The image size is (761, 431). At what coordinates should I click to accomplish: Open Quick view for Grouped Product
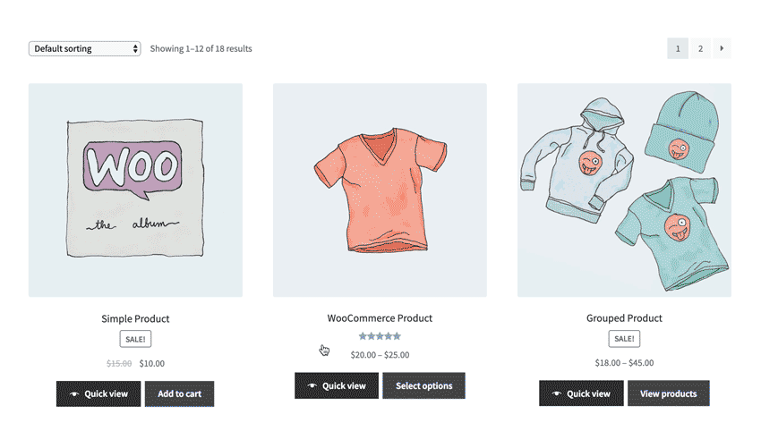click(581, 393)
